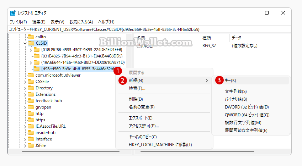Image resolution: width=302 pixels, height=166 pixels.
Task: Click the values pane horizontal scrollbar
Action: click(197, 151)
